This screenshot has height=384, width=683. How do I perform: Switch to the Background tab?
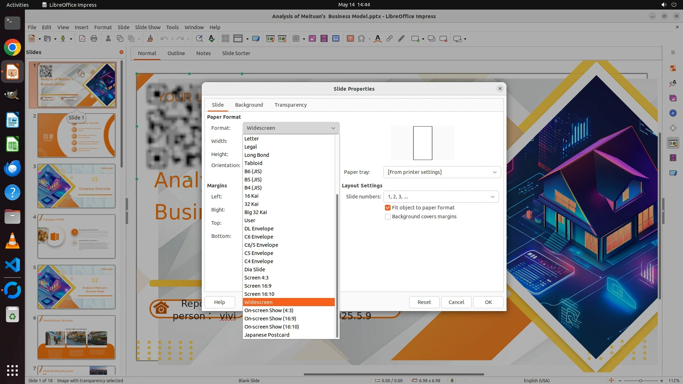pos(249,105)
